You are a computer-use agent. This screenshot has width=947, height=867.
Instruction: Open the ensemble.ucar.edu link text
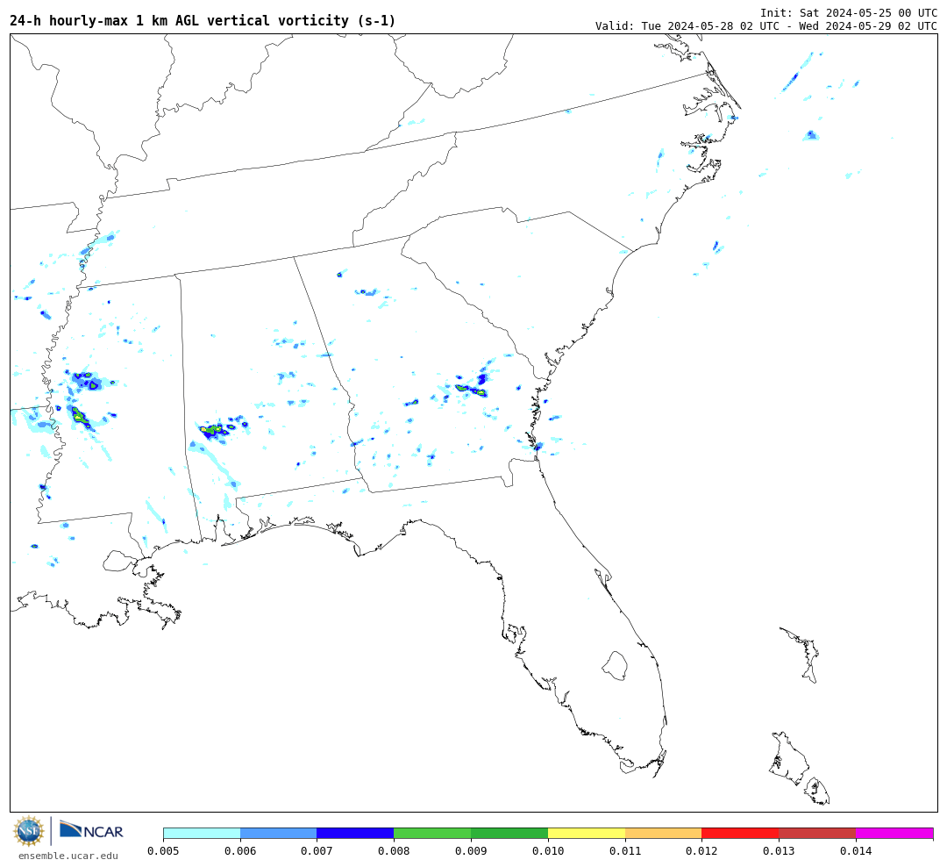[x=68, y=856]
